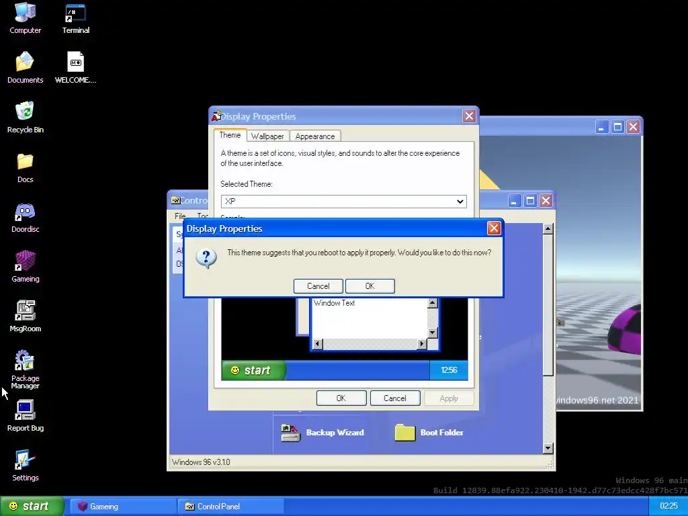Maximize the Gameing window
The width and height of the screenshot is (688, 516).
[x=617, y=127]
